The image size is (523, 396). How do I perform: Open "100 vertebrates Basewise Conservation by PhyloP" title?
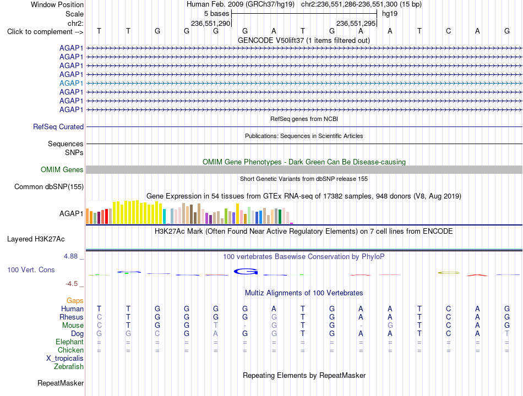(x=304, y=256)
